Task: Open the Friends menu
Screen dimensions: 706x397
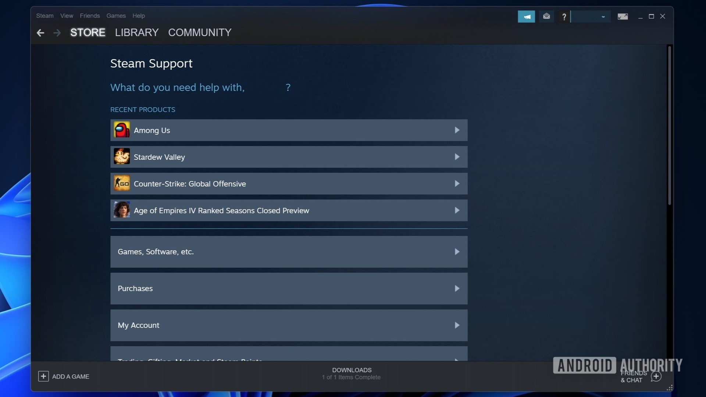Action: [x=90, y=16]
